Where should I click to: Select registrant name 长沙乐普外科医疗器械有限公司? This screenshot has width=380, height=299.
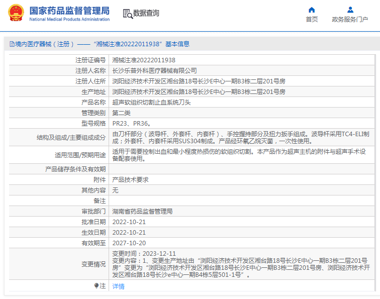click(x=154, y=71)
